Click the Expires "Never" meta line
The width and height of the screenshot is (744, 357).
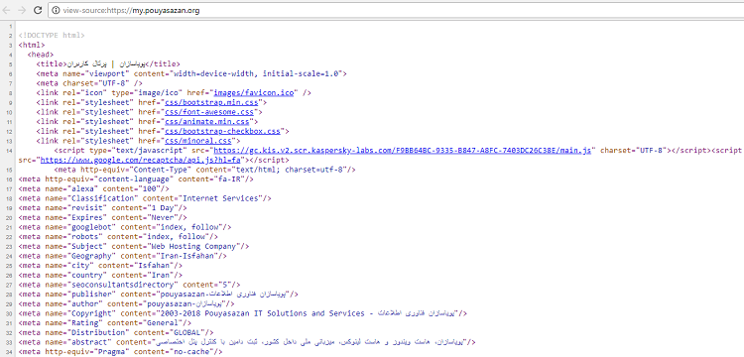[x=103, y=217]
